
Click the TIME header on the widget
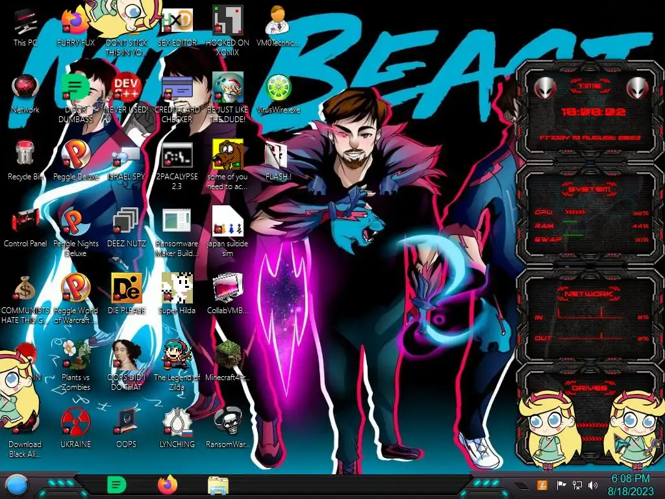tap(590, 86)
